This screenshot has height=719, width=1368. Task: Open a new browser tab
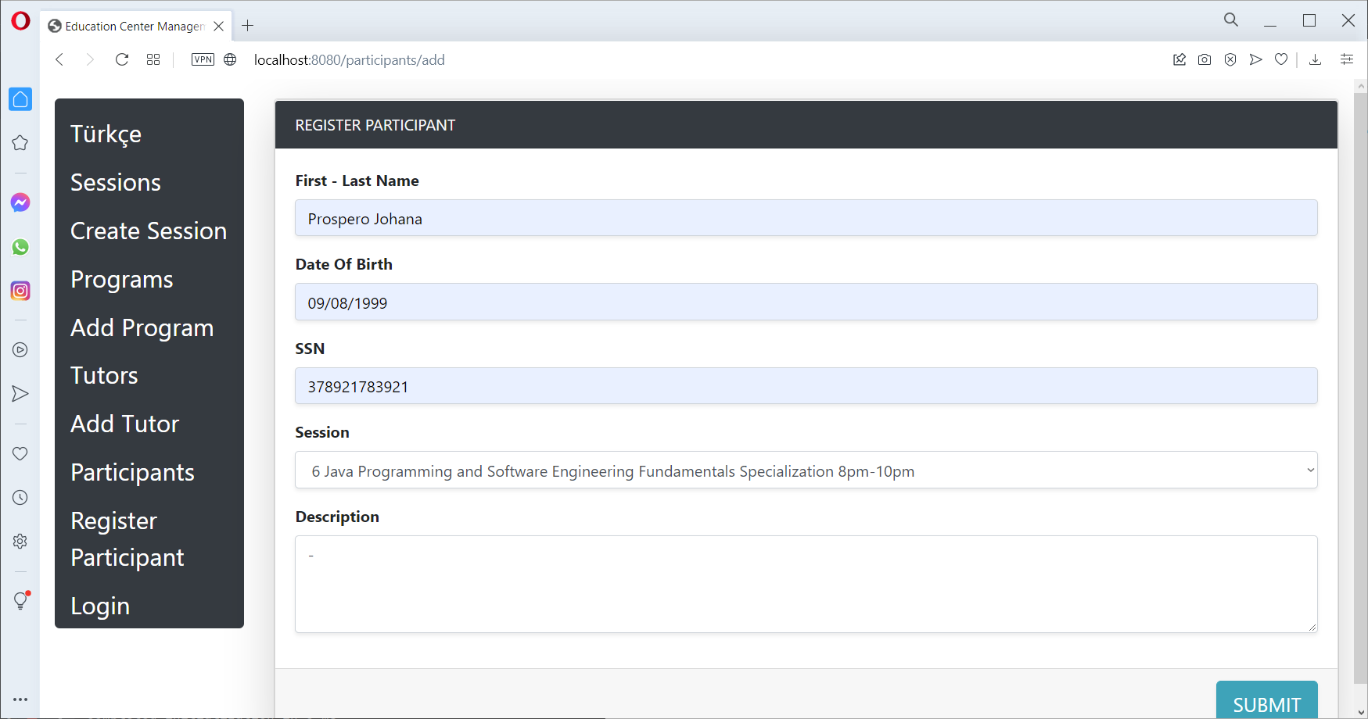click(247, 25)
